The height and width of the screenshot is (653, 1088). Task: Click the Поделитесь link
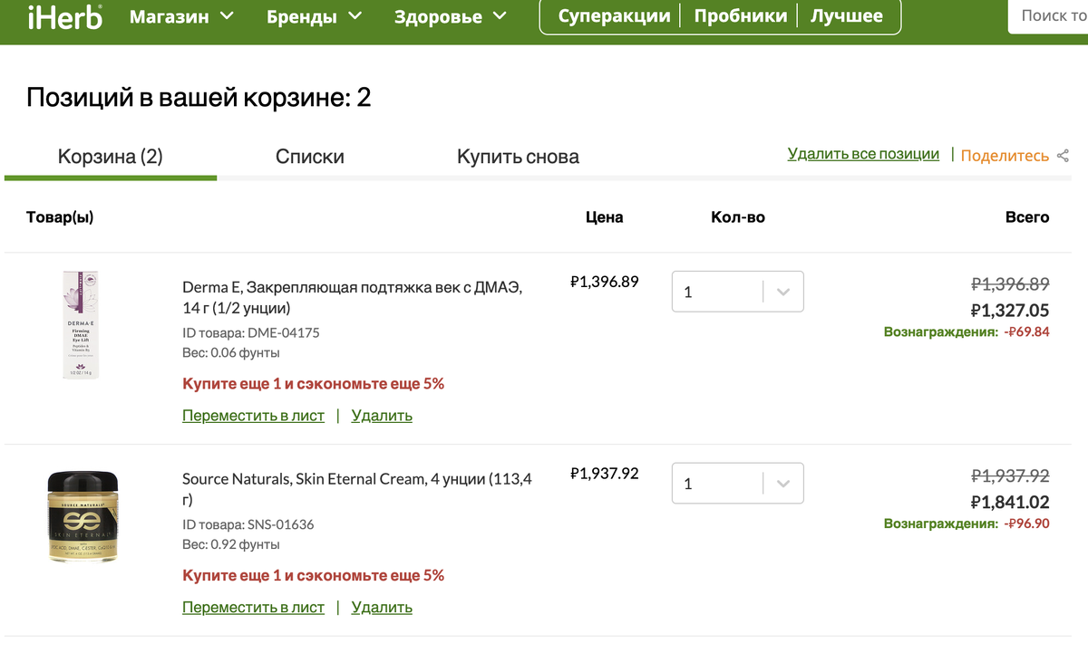coord(1005,156)
